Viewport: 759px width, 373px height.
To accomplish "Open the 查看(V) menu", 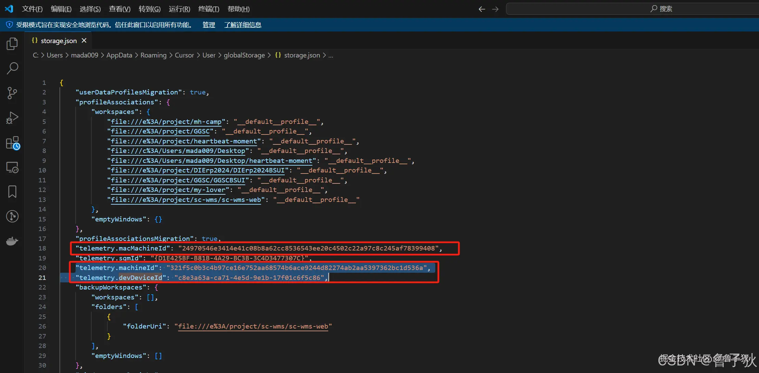I will (119, 9).
